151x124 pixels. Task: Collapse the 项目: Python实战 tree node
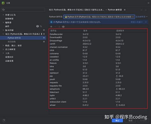[3, 34]
